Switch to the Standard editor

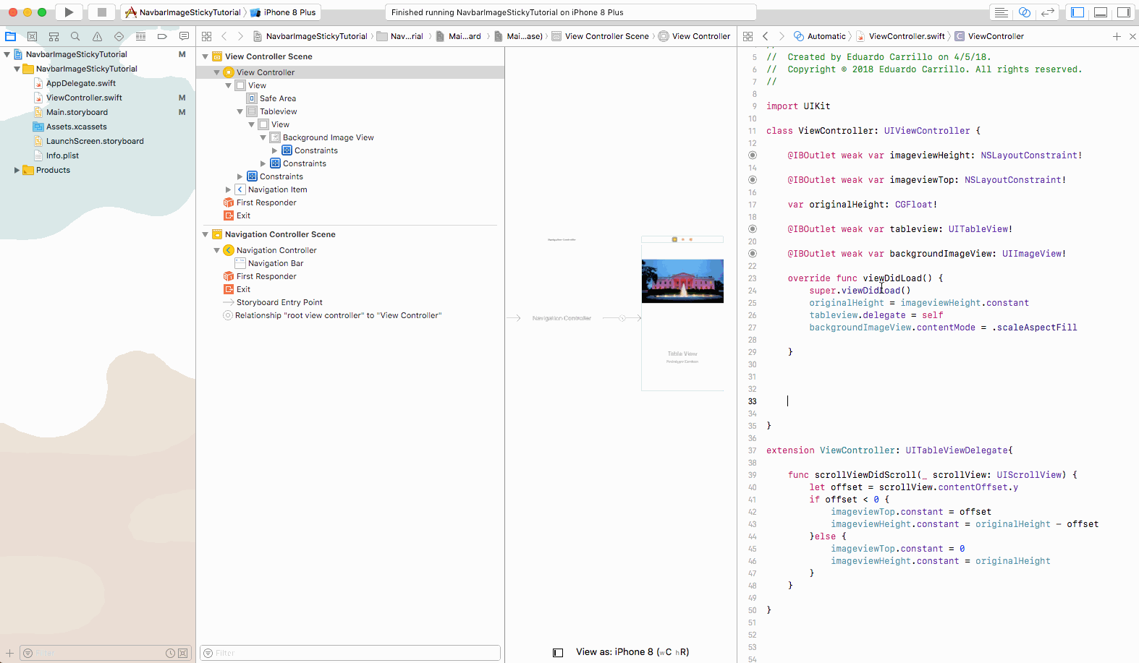point(1002,12)
